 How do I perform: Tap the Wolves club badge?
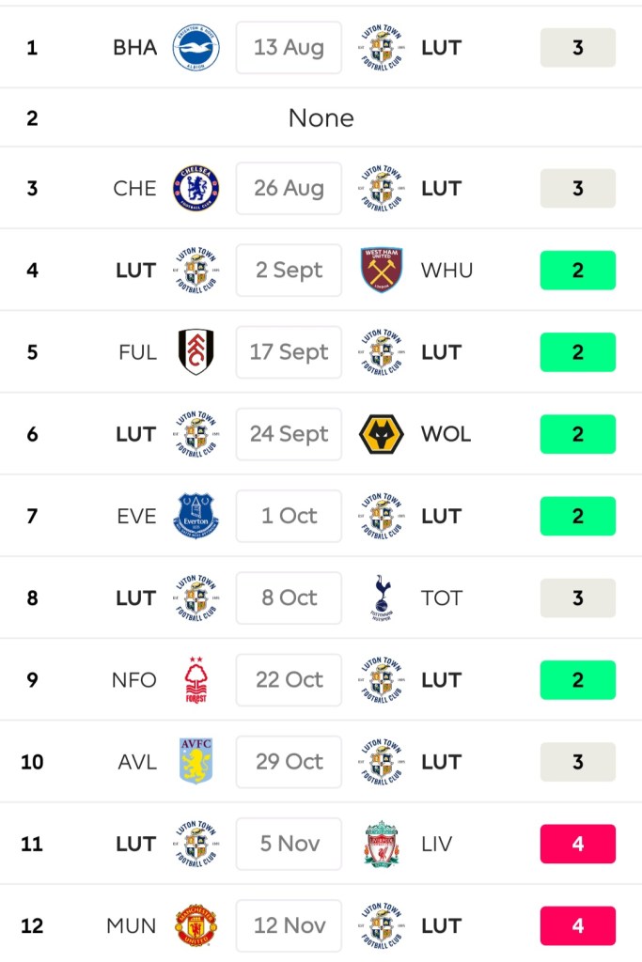(x=382, y=434)
